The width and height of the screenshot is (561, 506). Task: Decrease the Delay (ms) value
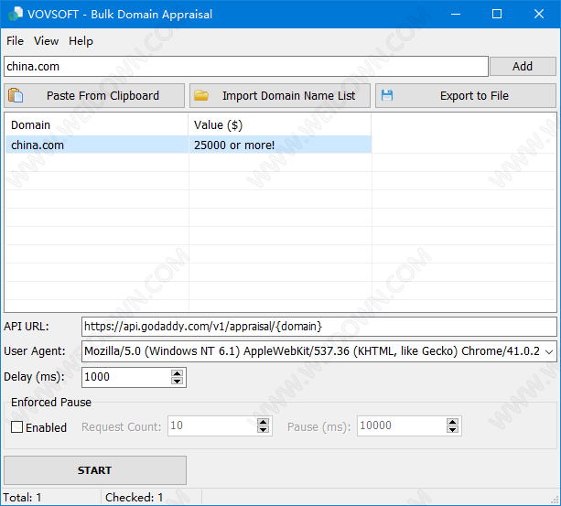point(178,382)
